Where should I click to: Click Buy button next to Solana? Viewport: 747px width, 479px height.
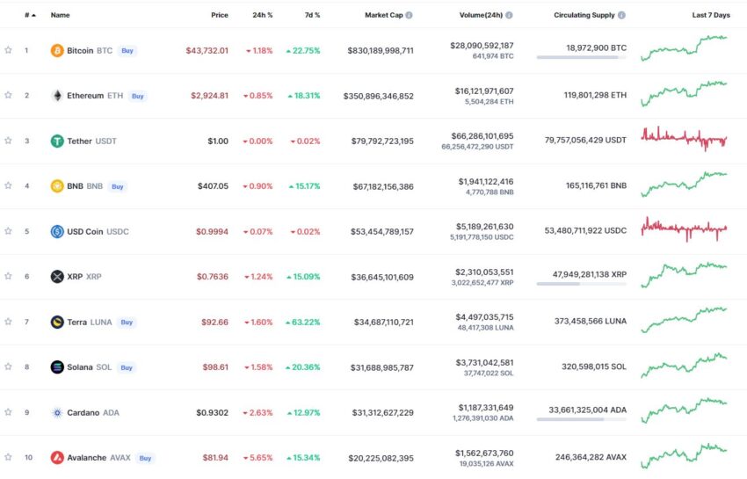point(127,367)
